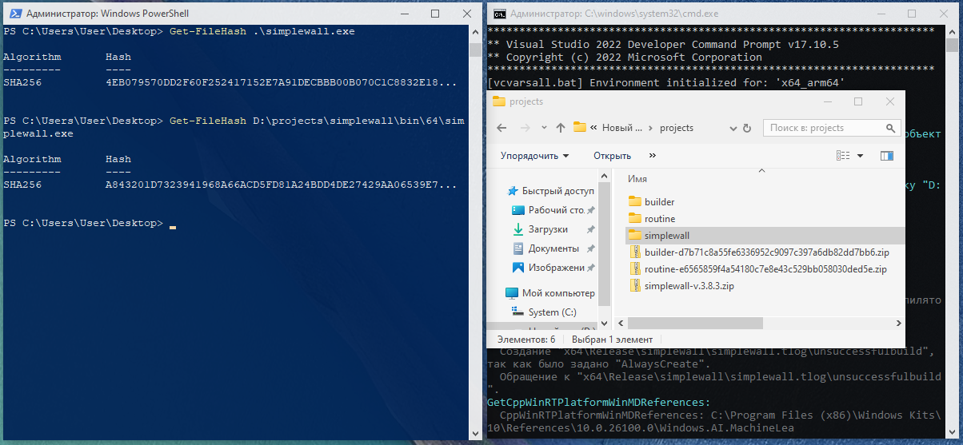Image resolution: width=963 pixels, height=445 pixels.
Task: Click navigation pane scrollbar up arrow
Action: pyautogui.click(x=604, y=174)
